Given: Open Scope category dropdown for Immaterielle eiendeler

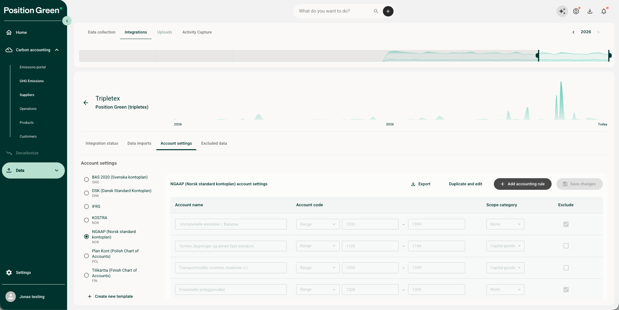Looking at the screenshot, I should (505, 224).
